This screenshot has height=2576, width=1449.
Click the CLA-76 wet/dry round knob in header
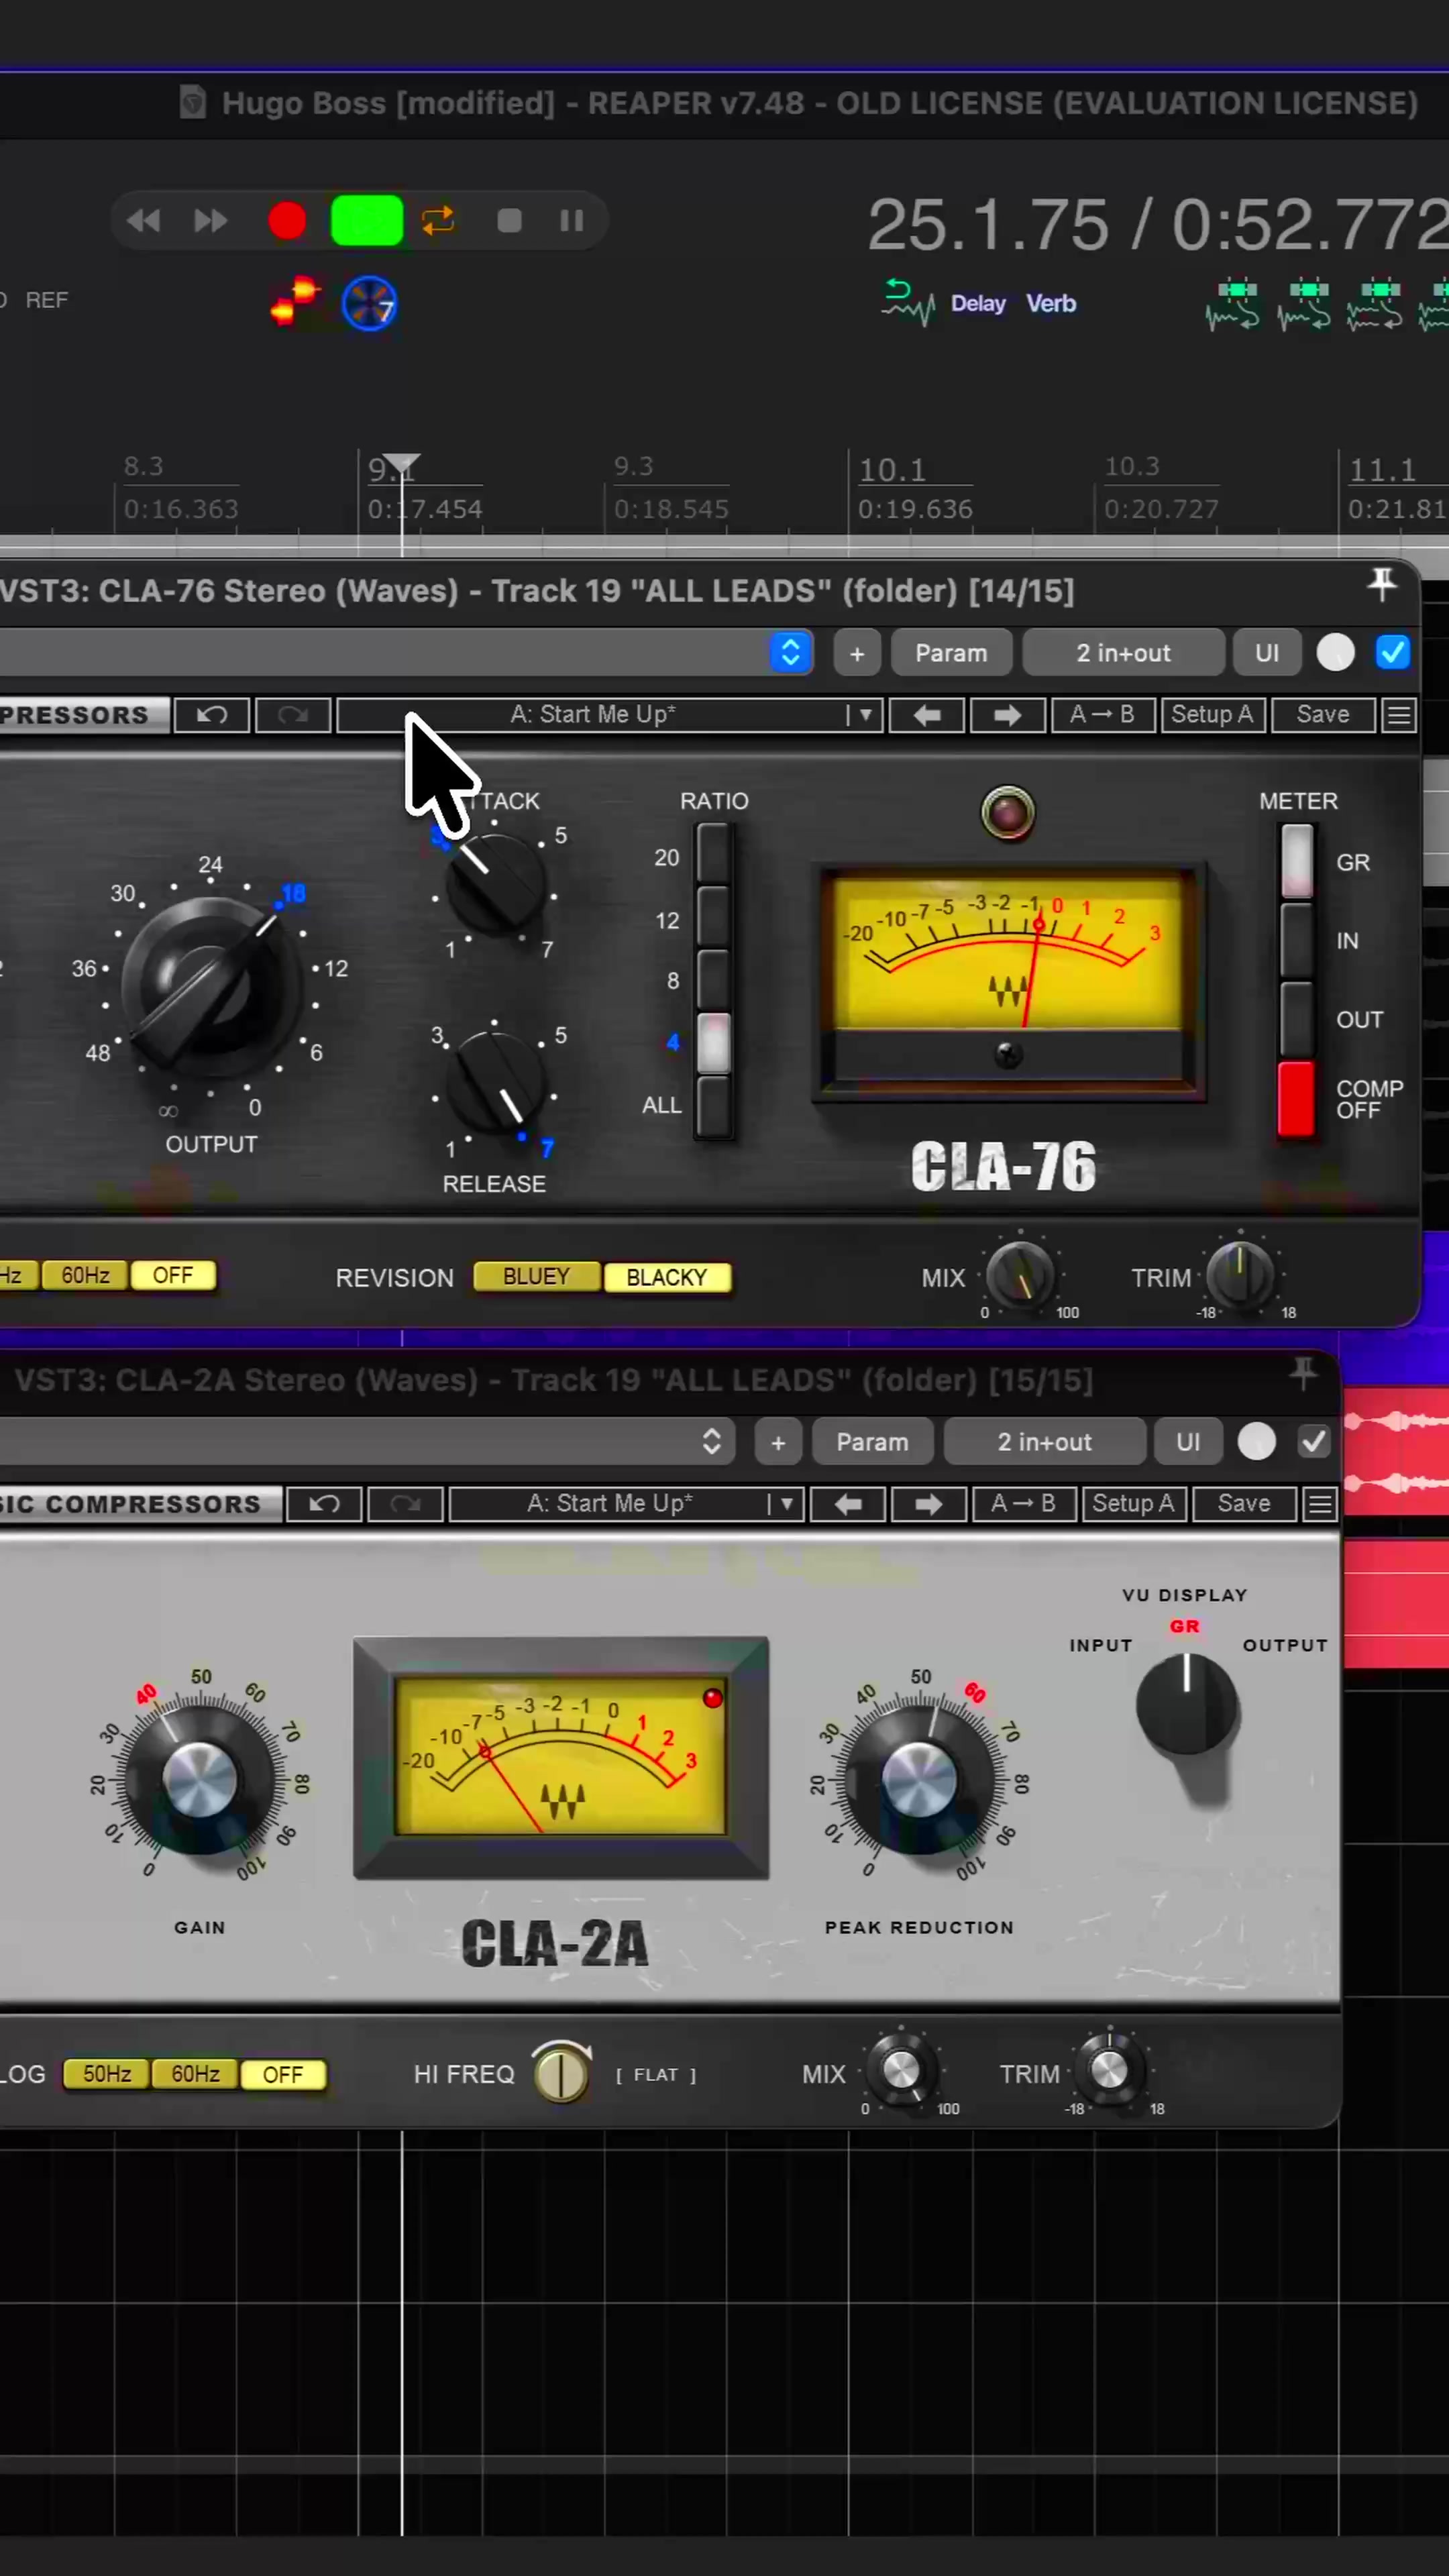1335,653
